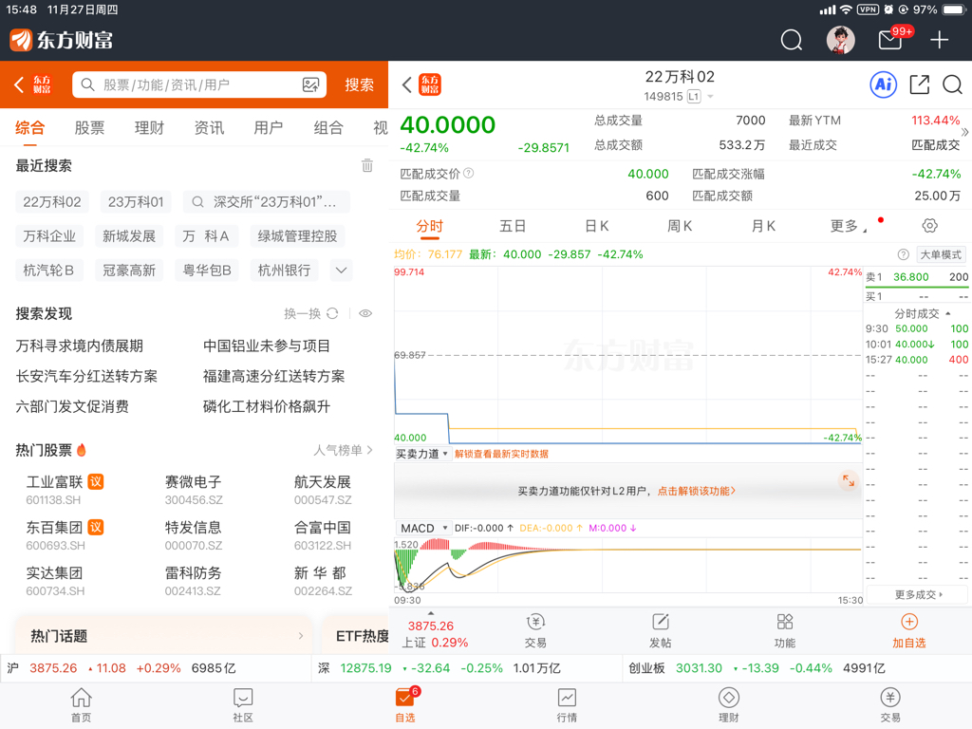The width and height of the screenshot is (972, 729).
Task: Delete recent search history with trash icon
Action: pyautogui.click(x=367, y=165)
